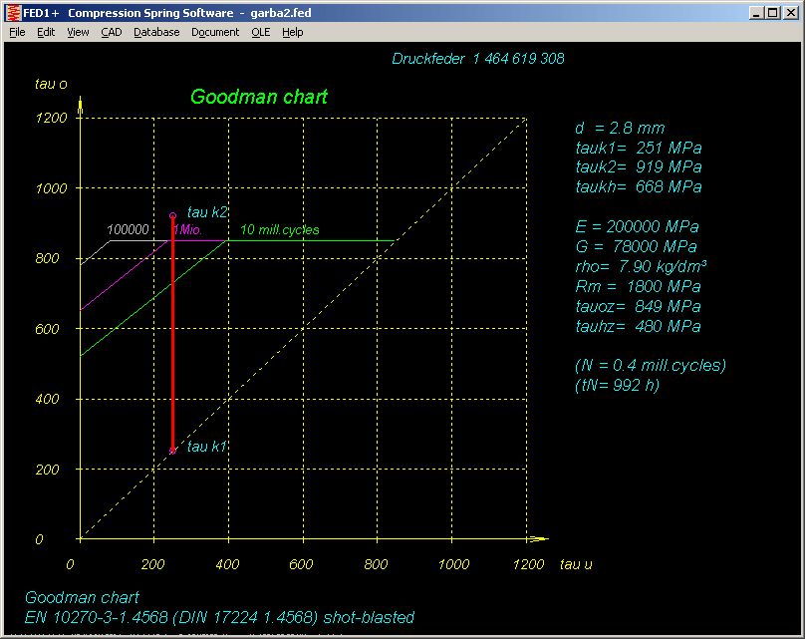This screenshot has width=805, height=639.
Task: Open the OLE menu
Action: (260, 32)
